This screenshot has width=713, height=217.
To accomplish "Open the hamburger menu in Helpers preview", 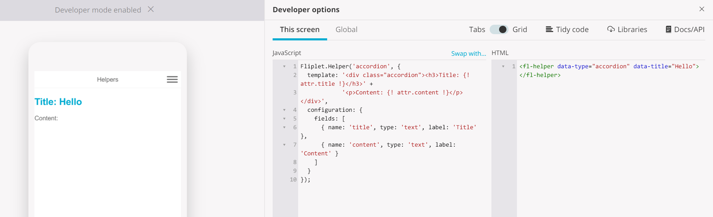I will pos(172,79).
